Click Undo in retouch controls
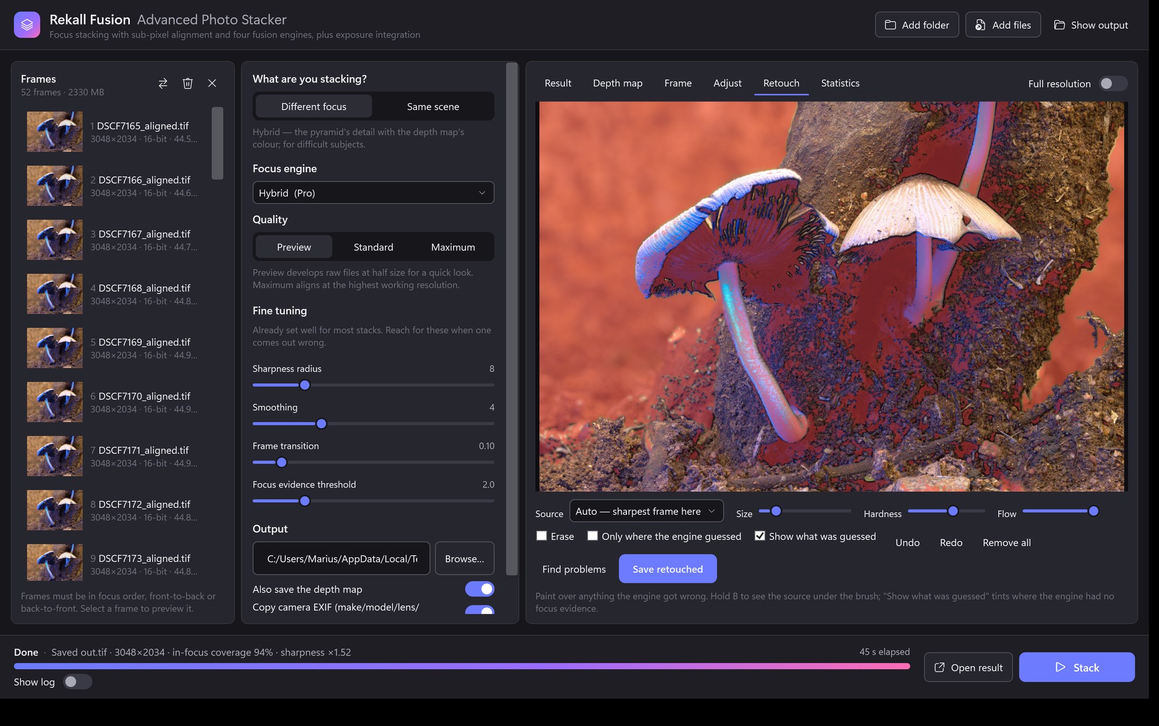Image resolution: width=1159 pixels, height=726 pixels. 907,543
